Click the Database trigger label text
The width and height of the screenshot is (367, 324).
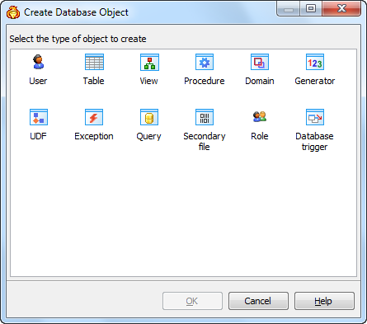pos(315,142)
